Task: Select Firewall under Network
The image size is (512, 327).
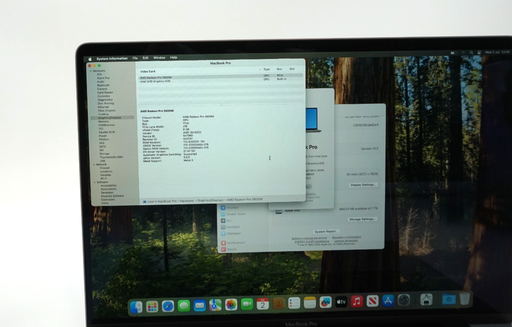Action: 105,168
